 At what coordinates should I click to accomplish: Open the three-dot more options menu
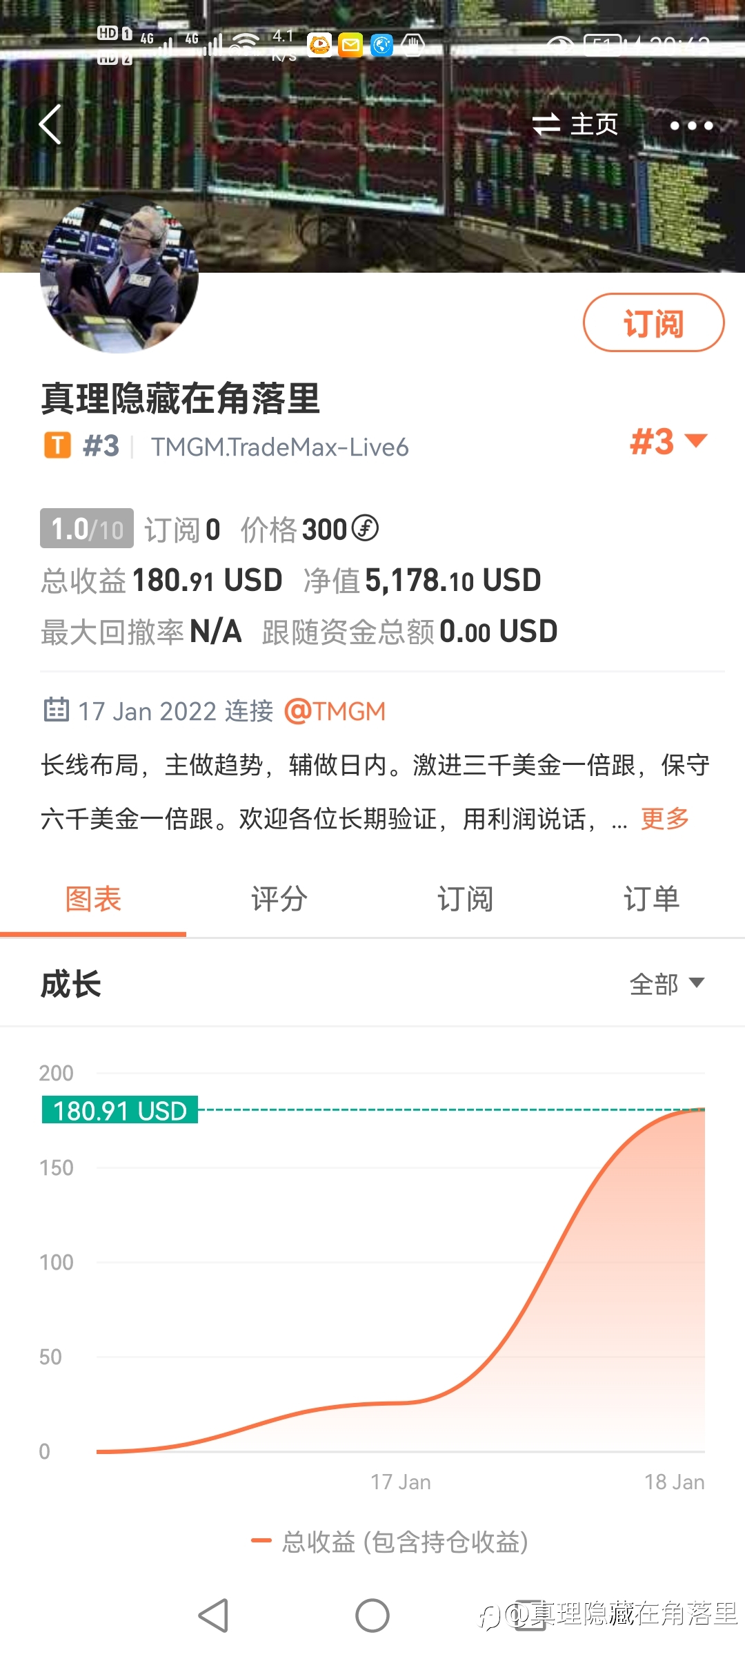[691, 125]
